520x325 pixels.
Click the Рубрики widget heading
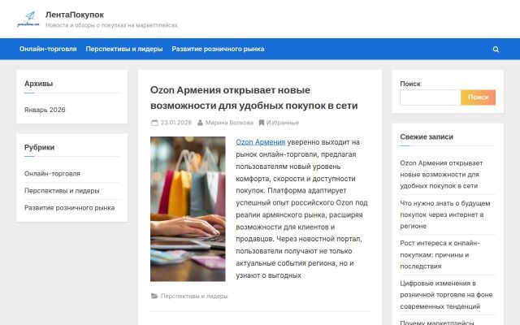click(39, 147)
